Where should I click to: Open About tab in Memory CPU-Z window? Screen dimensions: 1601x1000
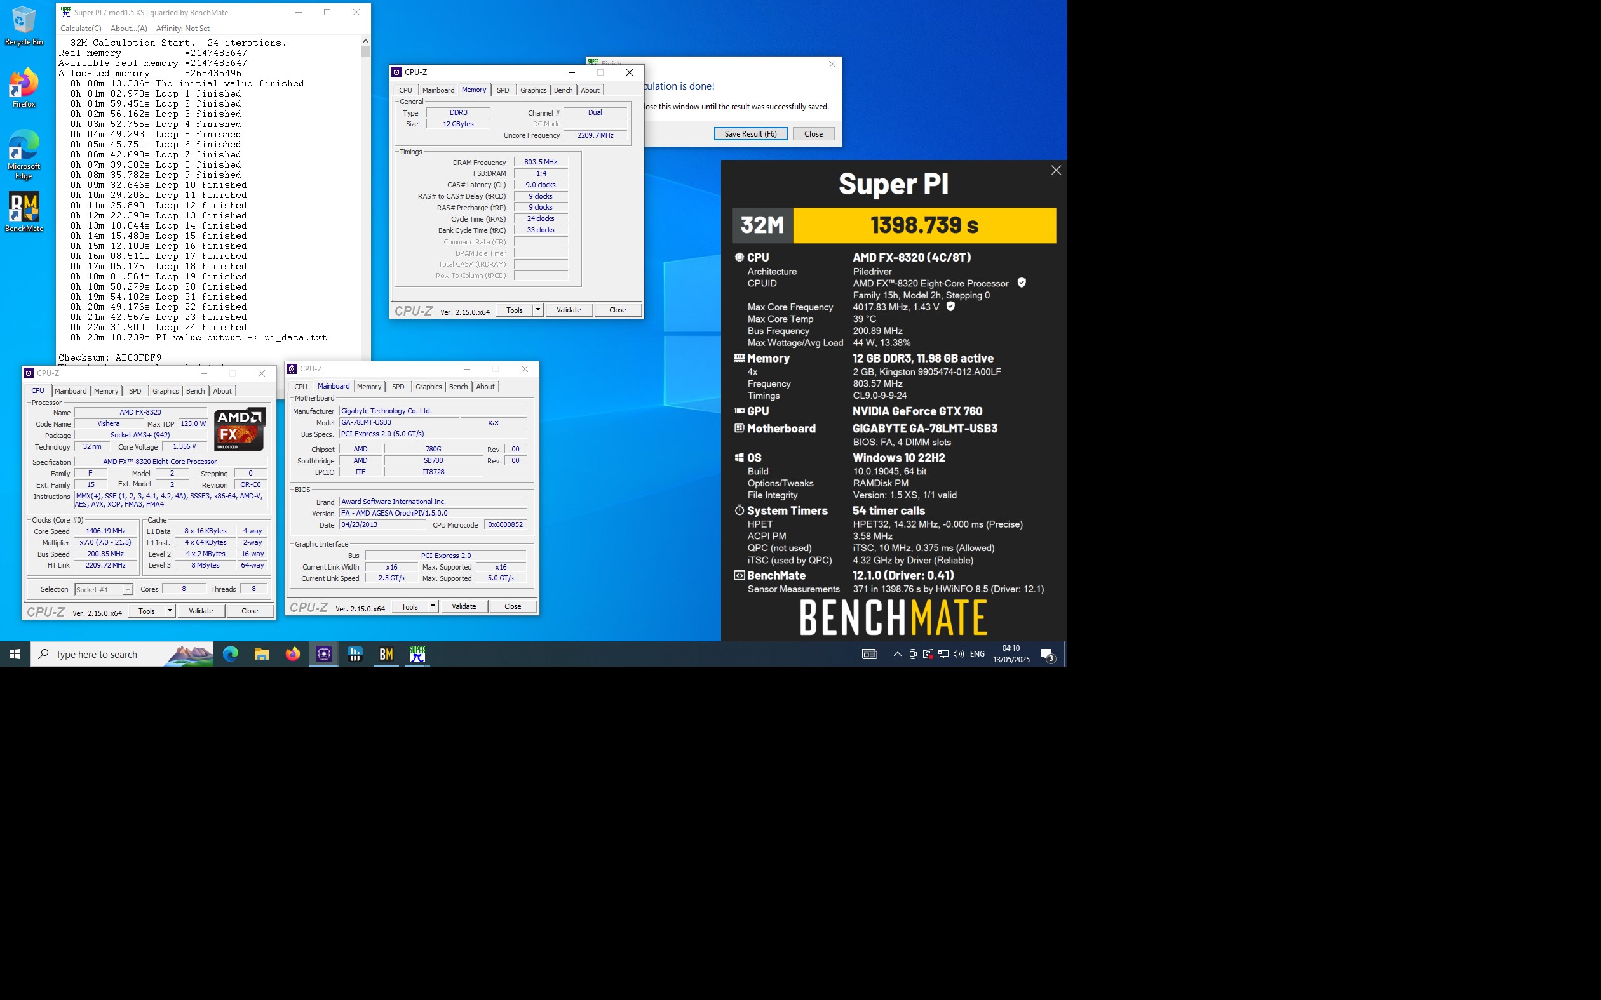pyautogui.click(x=590, y=90)
